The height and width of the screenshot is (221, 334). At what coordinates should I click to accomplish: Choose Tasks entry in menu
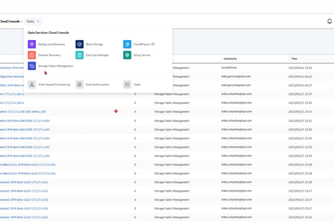coord(137,85)
